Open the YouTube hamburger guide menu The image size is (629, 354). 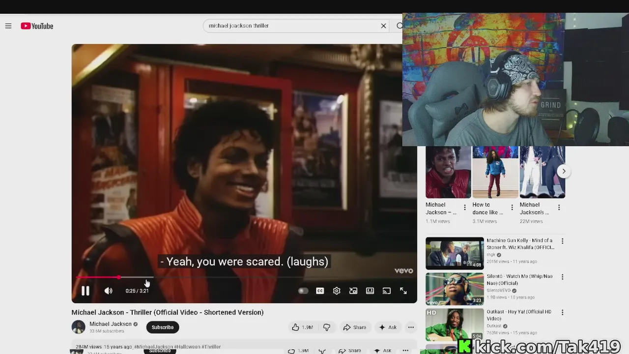pos(8,26)
